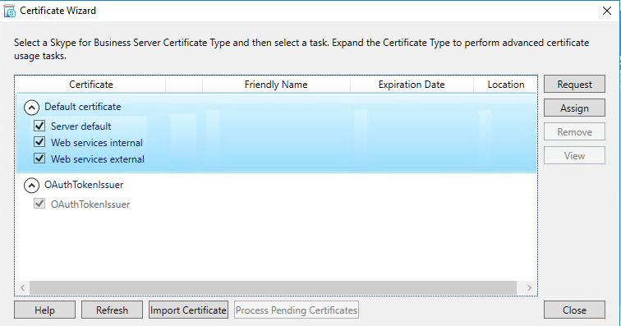Select the Web services external label

pos(98,158)
